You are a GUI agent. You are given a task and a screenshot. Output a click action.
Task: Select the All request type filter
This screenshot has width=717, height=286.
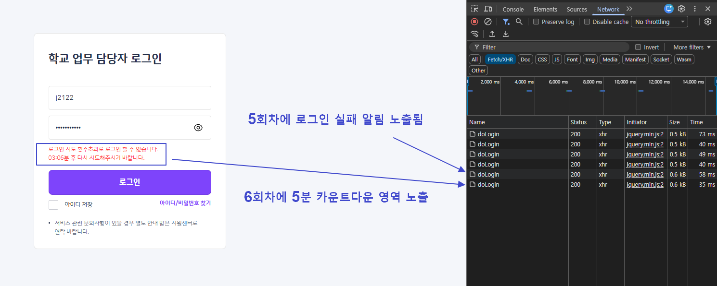click(475, 60)
